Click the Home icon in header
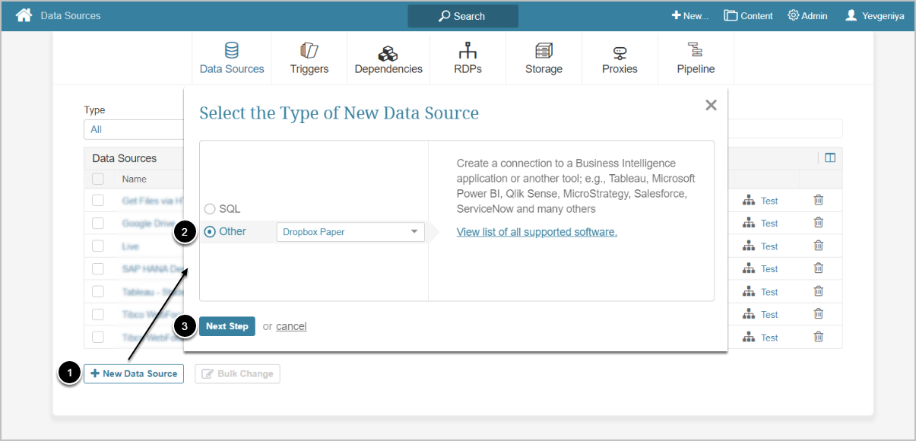The height and width of the screenshot is (441, 916). tap(24, 15)
